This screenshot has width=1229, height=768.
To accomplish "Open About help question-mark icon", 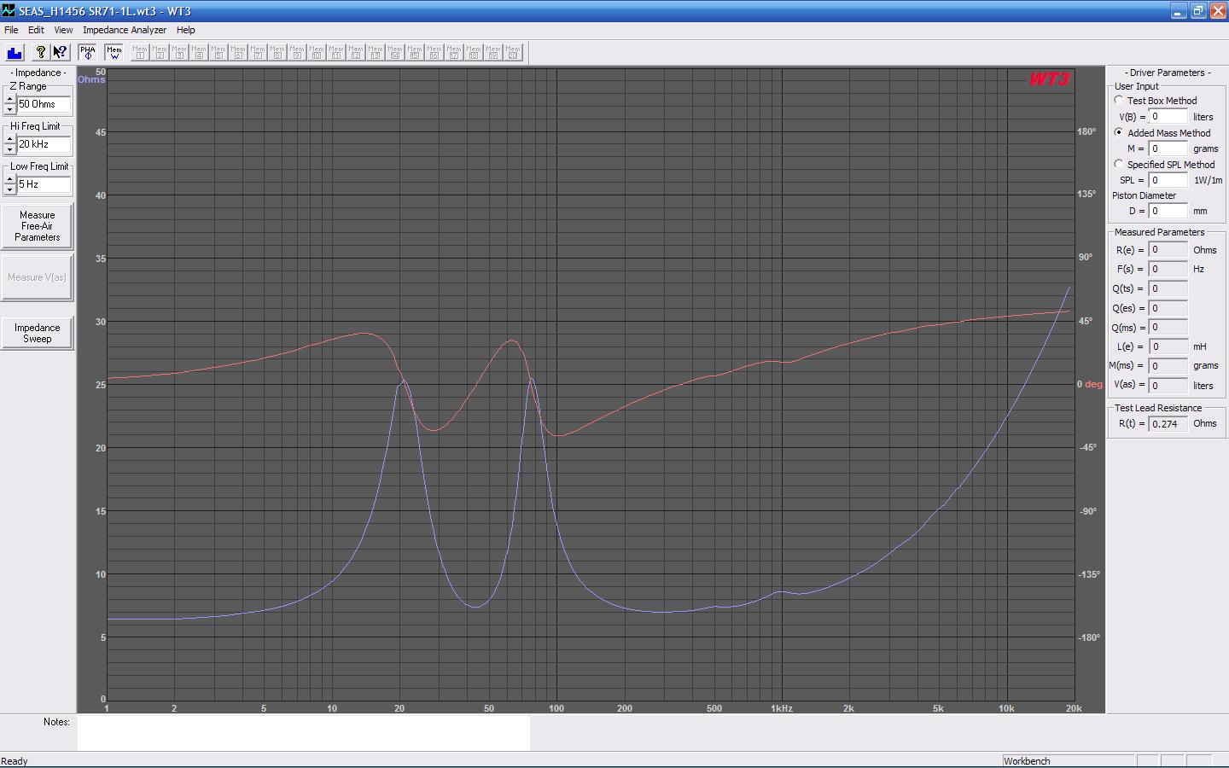I will click(40, 52).
